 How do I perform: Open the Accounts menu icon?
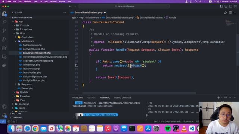pos(4,106)
